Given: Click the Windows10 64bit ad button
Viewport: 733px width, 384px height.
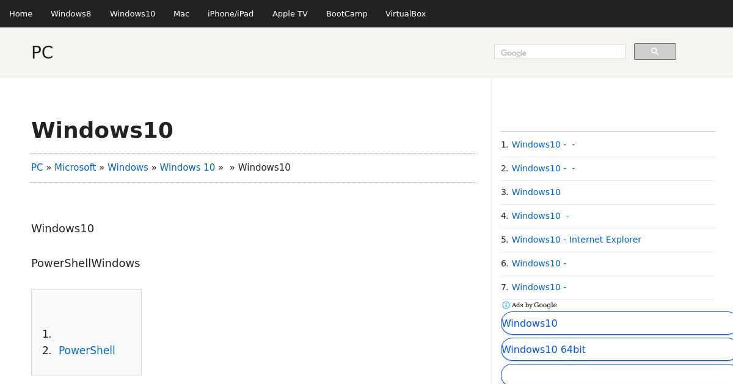Looking at the screenshot, I should tap(617, 349).
